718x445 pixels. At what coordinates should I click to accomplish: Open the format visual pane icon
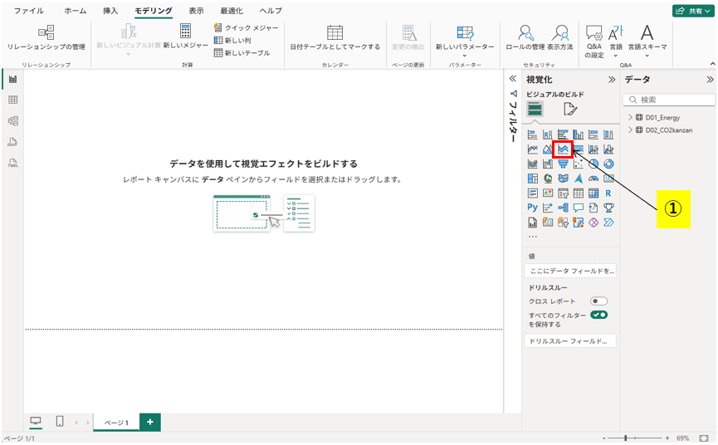point(570,110)
